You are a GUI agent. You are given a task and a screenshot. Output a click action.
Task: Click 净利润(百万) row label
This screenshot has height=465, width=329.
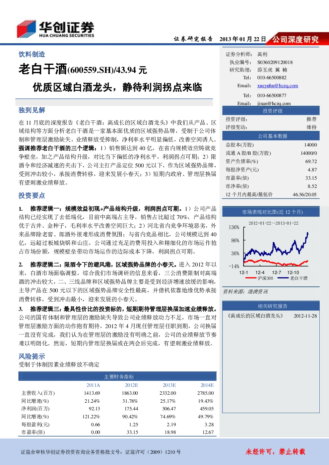click(x=35, y=409)
